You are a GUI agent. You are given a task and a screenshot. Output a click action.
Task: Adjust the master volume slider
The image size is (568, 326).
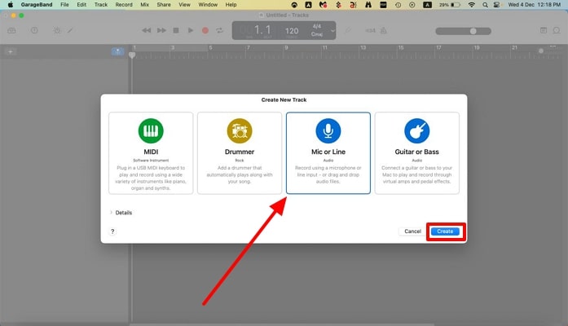(x=464, y=31)
